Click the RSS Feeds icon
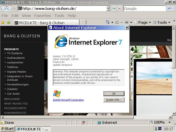Screen dimensions: 176x132 click(x=117, y=23)
